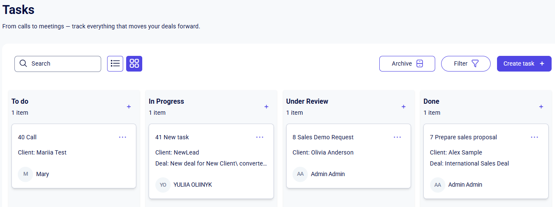
Task: Click plus icon in Done column
Action: pos(541,107)
